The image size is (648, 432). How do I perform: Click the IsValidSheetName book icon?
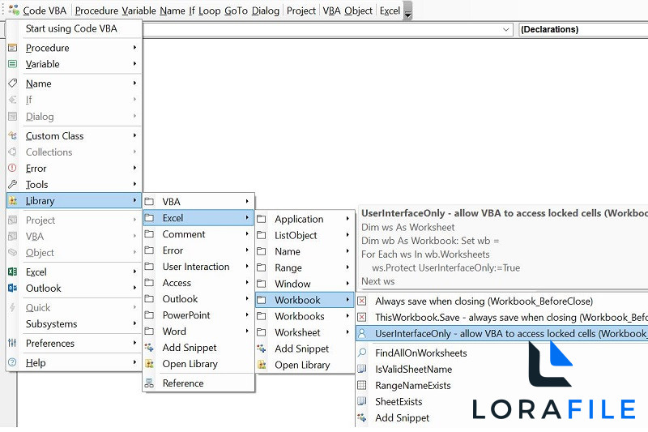pos(361,369)
